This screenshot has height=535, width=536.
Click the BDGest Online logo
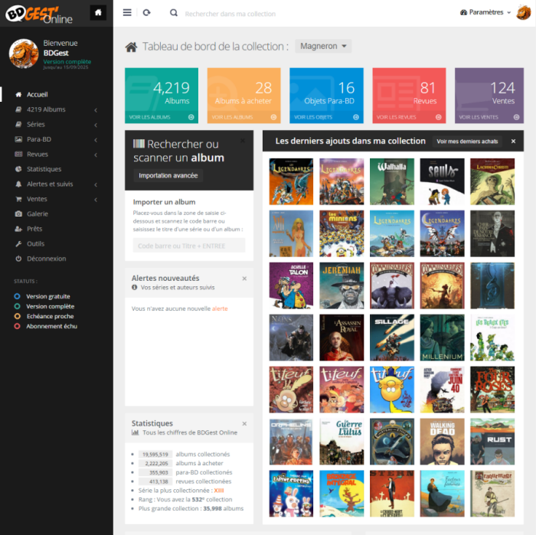pos(39,15)
